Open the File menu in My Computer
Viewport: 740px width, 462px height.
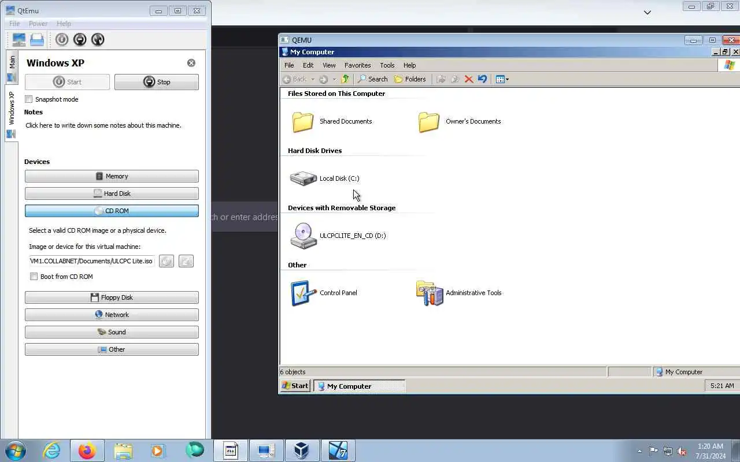coord(289,65)
